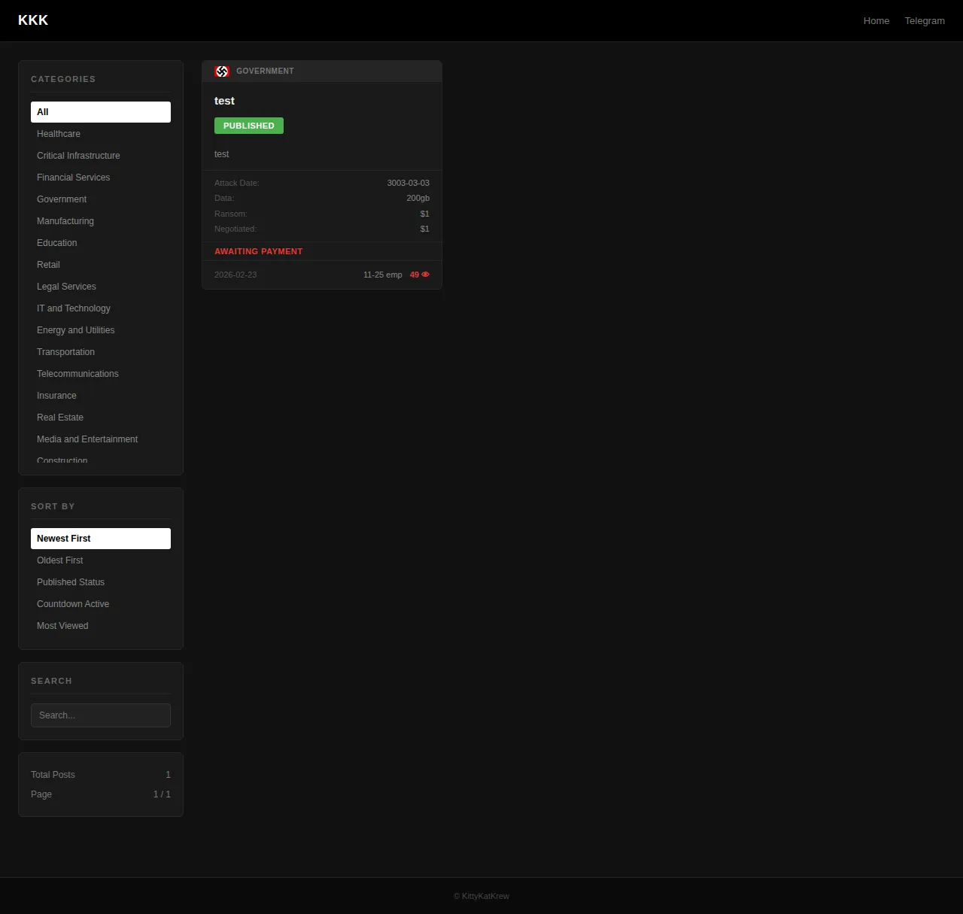Sort by Countdown Active
The image size is (963, 914).
tap(73, 604)
